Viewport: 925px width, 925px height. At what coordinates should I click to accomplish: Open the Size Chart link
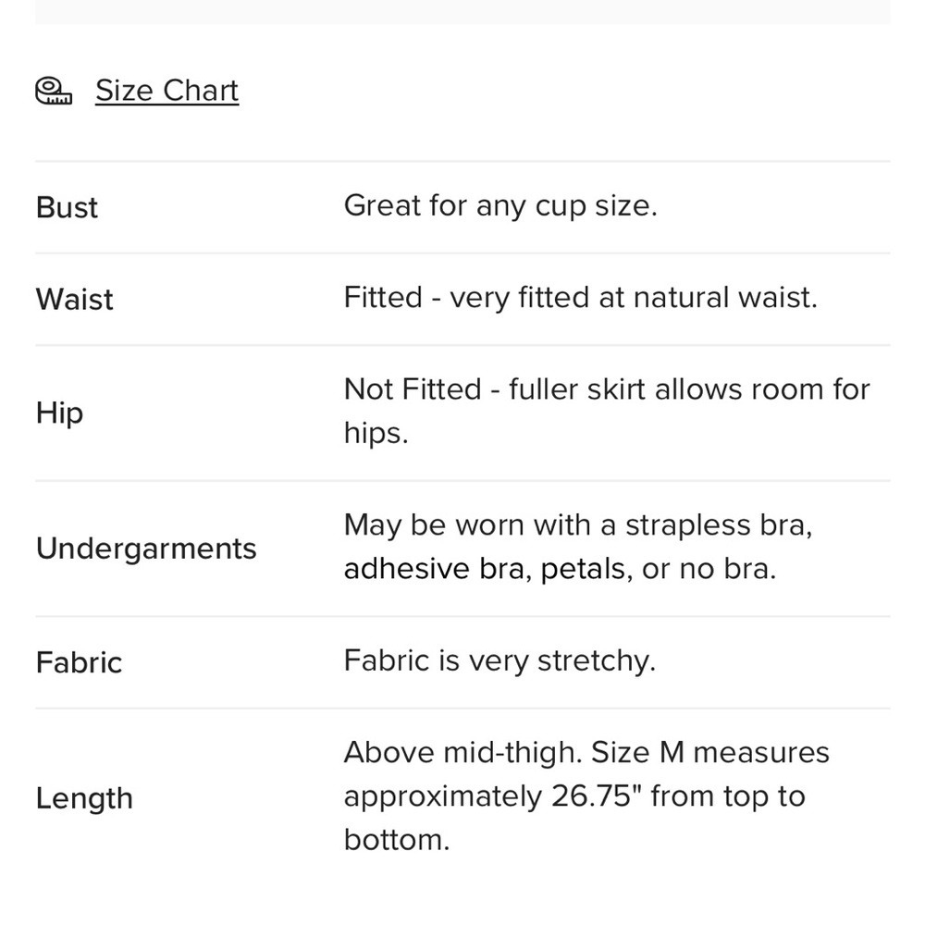[166, 91]
